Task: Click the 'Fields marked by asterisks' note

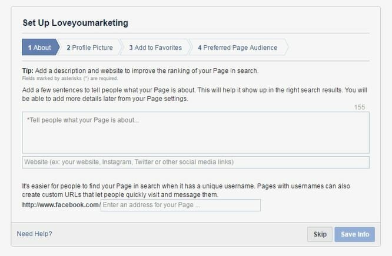Action: 70,78
